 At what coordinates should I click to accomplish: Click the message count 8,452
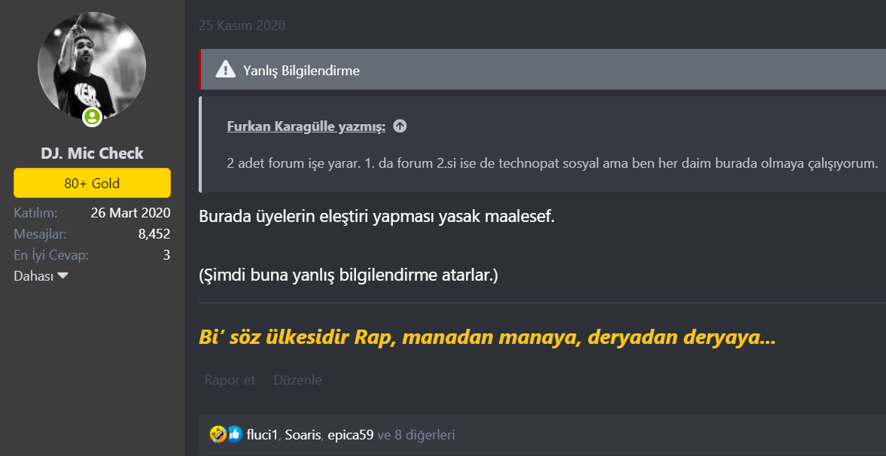click(154, 234)
